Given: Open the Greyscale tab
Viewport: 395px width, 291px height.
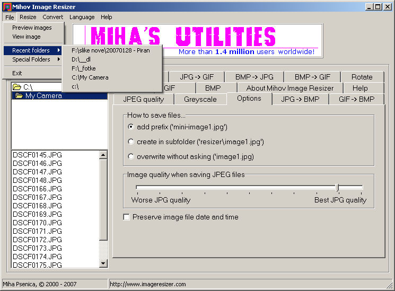Looking at the screenshot, I should [200, 99].
